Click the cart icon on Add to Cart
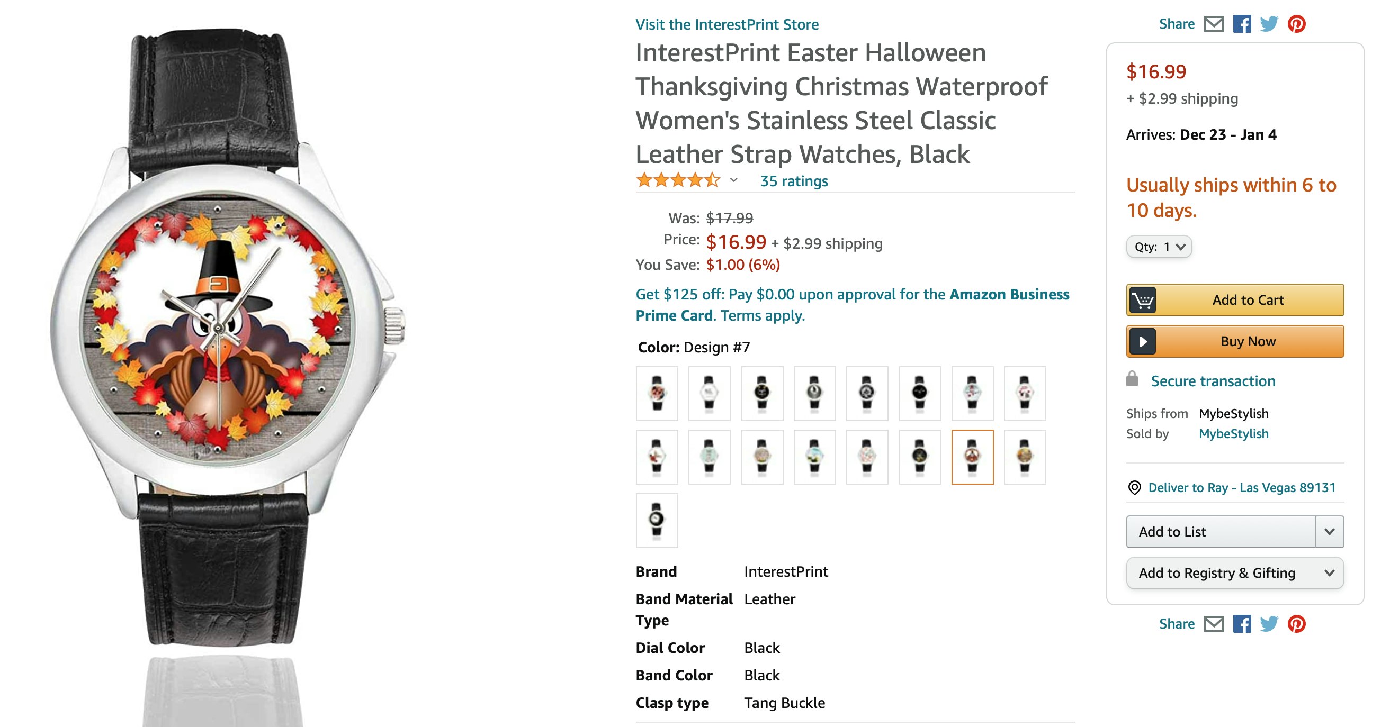This screenshot has width=1399, height=727. tap(1143, 300)
